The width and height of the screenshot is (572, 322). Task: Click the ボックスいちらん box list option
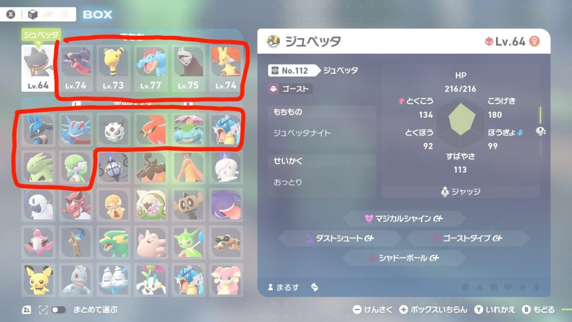pos(433,310)
